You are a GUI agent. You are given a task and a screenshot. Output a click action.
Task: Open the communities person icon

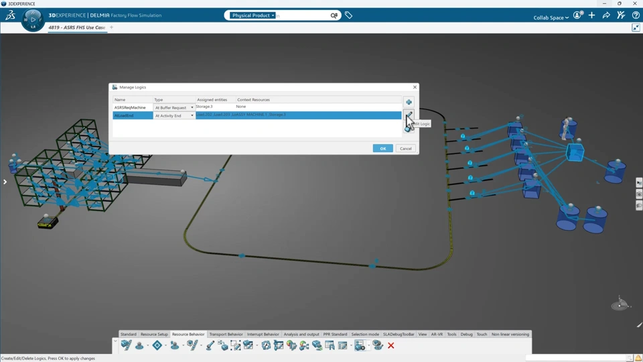point(621,15)
